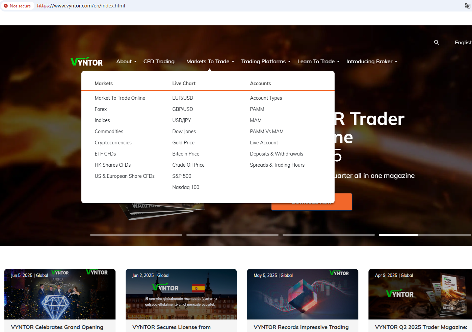472x332 pixels.
Task: Open the Spain license news thumbnail
Action: coord(181,294)
